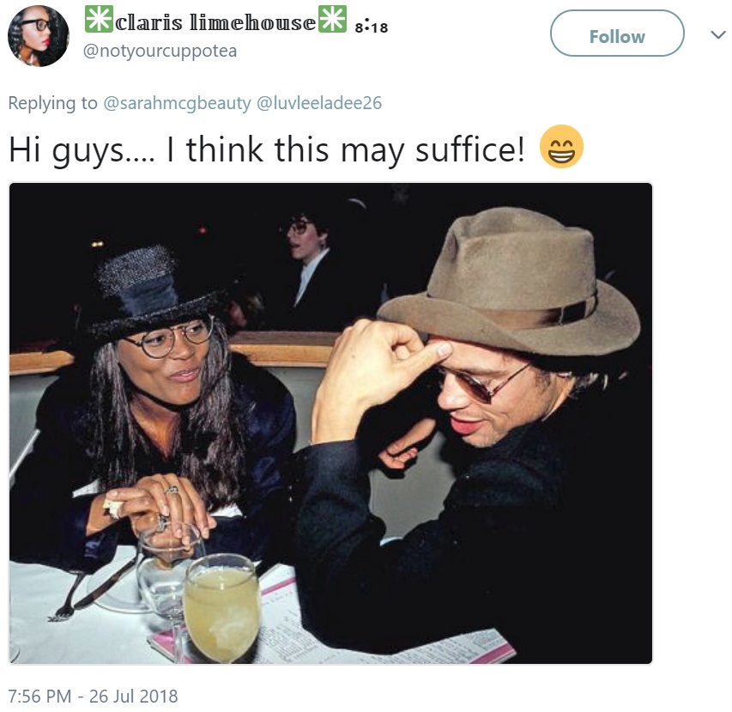Screen dimensions: 732x712
Task: Visit the @sarahmcgbeauty profile mention
Action: (177, 103)
